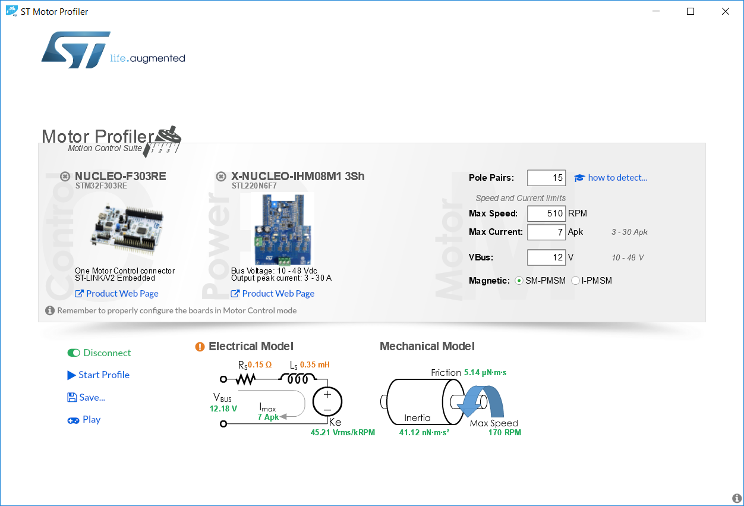744x506 pixels.
Task: Click the remove icon beside X-NUCLEO-IHM08M1 3Sh
Action: [221, 176]
